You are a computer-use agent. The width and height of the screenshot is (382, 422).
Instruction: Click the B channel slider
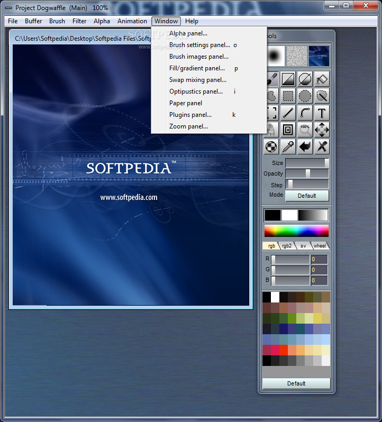tap(290, 280)
